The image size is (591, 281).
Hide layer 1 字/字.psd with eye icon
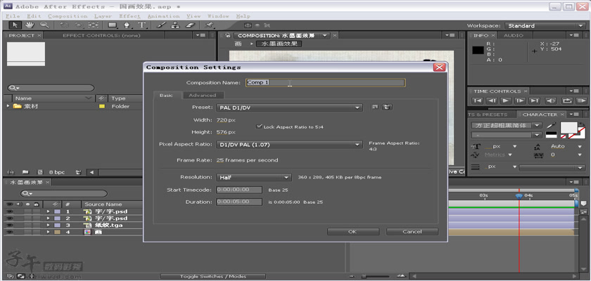tap(9, 211)
